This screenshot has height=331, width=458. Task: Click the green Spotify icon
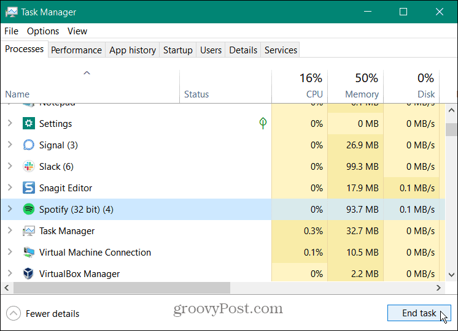[29, 210]
